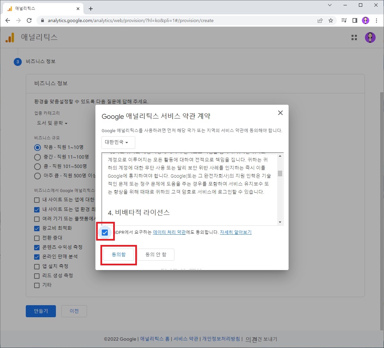Image resolution: width=384 pixels, height=348 pixels.
Task: Open the 대한민국 country dropdown
Action: 118,143
